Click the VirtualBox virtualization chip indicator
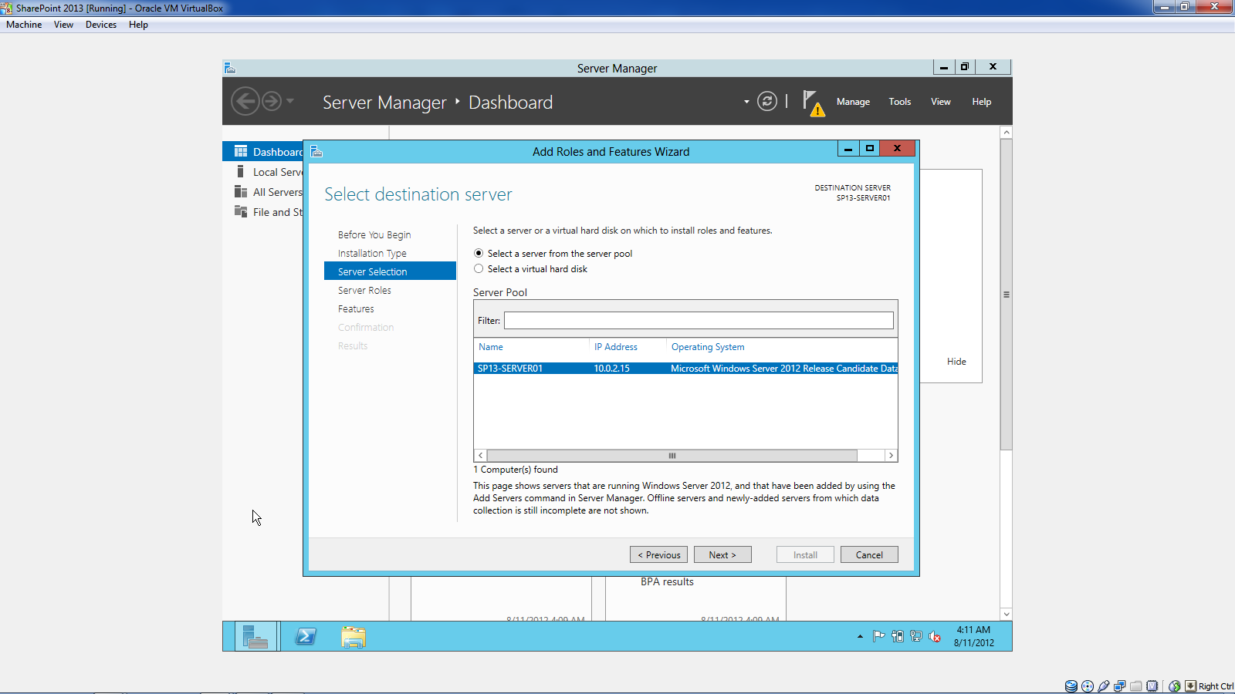The height and width of the screenshot is (694, 1235). tap(1152, 686)
